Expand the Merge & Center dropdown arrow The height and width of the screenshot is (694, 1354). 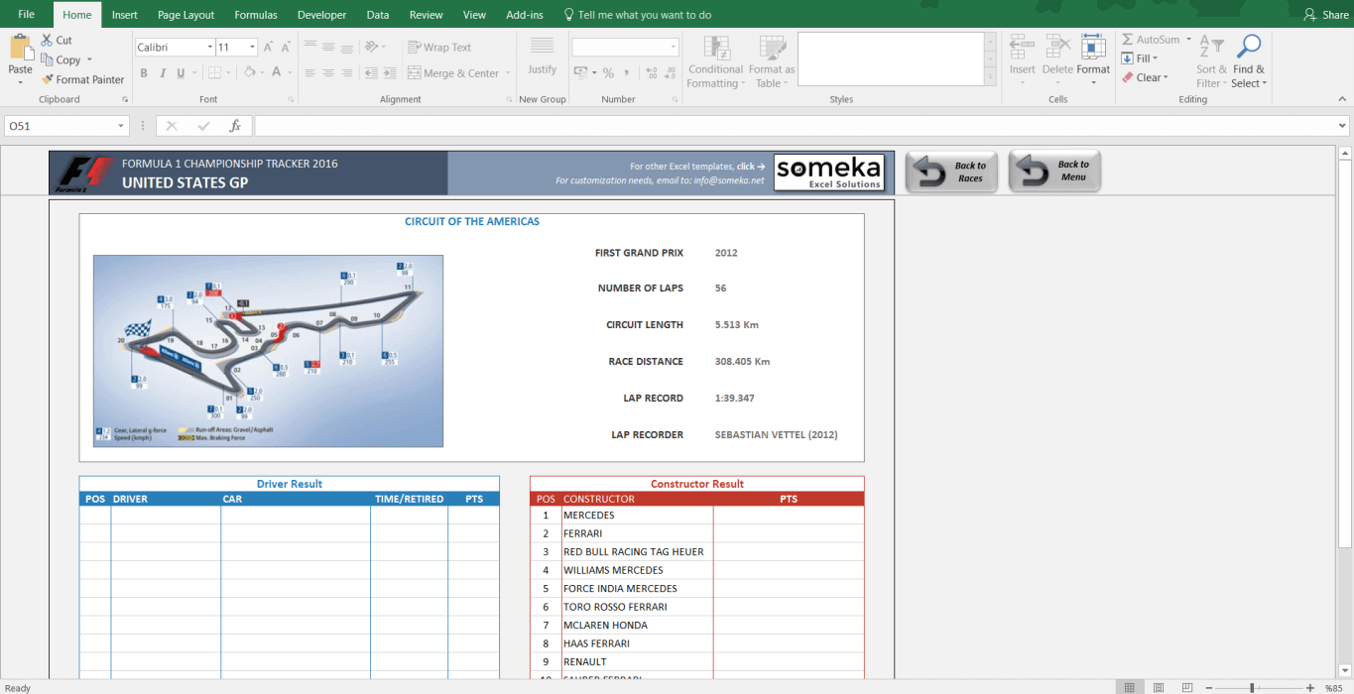[x=507, y=73]
